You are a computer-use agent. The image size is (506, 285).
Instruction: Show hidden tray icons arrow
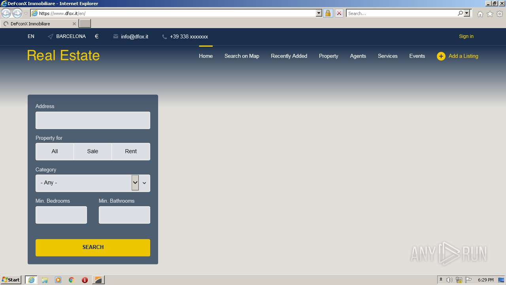pos(441,280)
